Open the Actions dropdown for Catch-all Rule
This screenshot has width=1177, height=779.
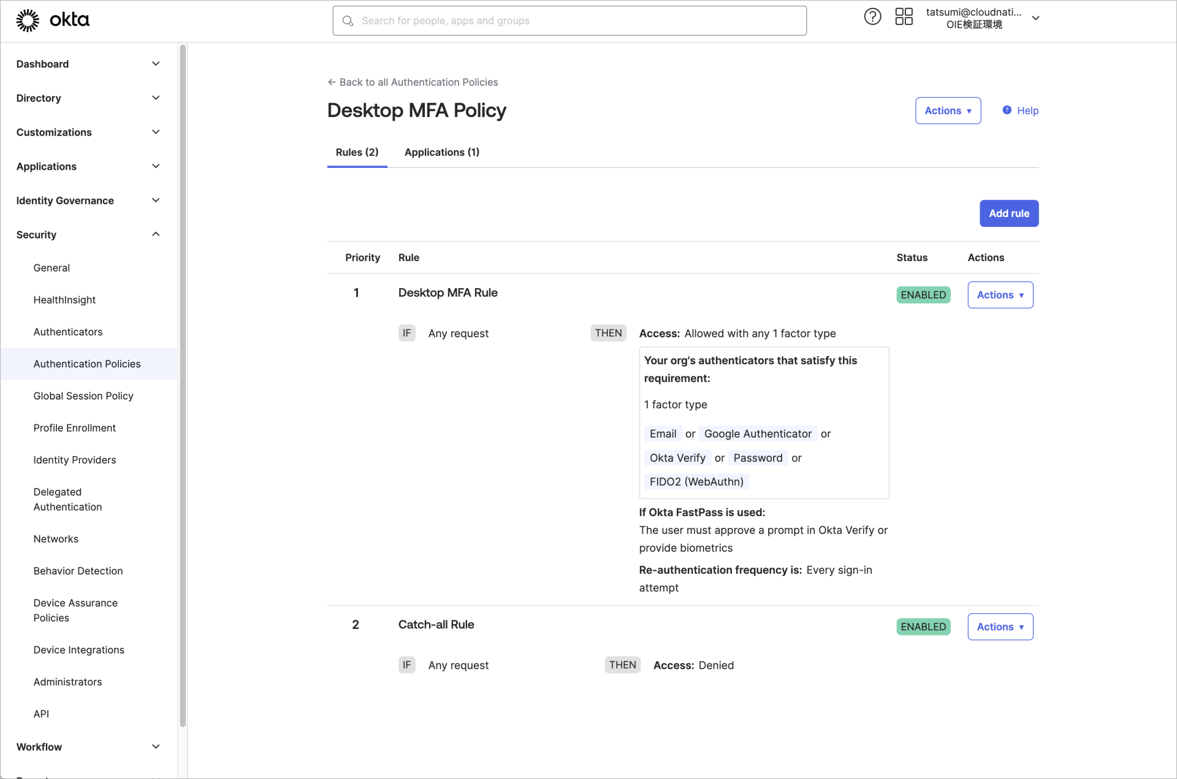tap(1000, 626)
